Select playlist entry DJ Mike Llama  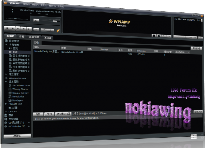(187, 20)
